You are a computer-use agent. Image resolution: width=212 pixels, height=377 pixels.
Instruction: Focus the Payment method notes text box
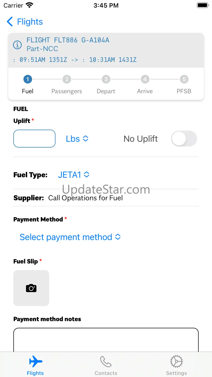pyautogui.click(x=106, y=340)
